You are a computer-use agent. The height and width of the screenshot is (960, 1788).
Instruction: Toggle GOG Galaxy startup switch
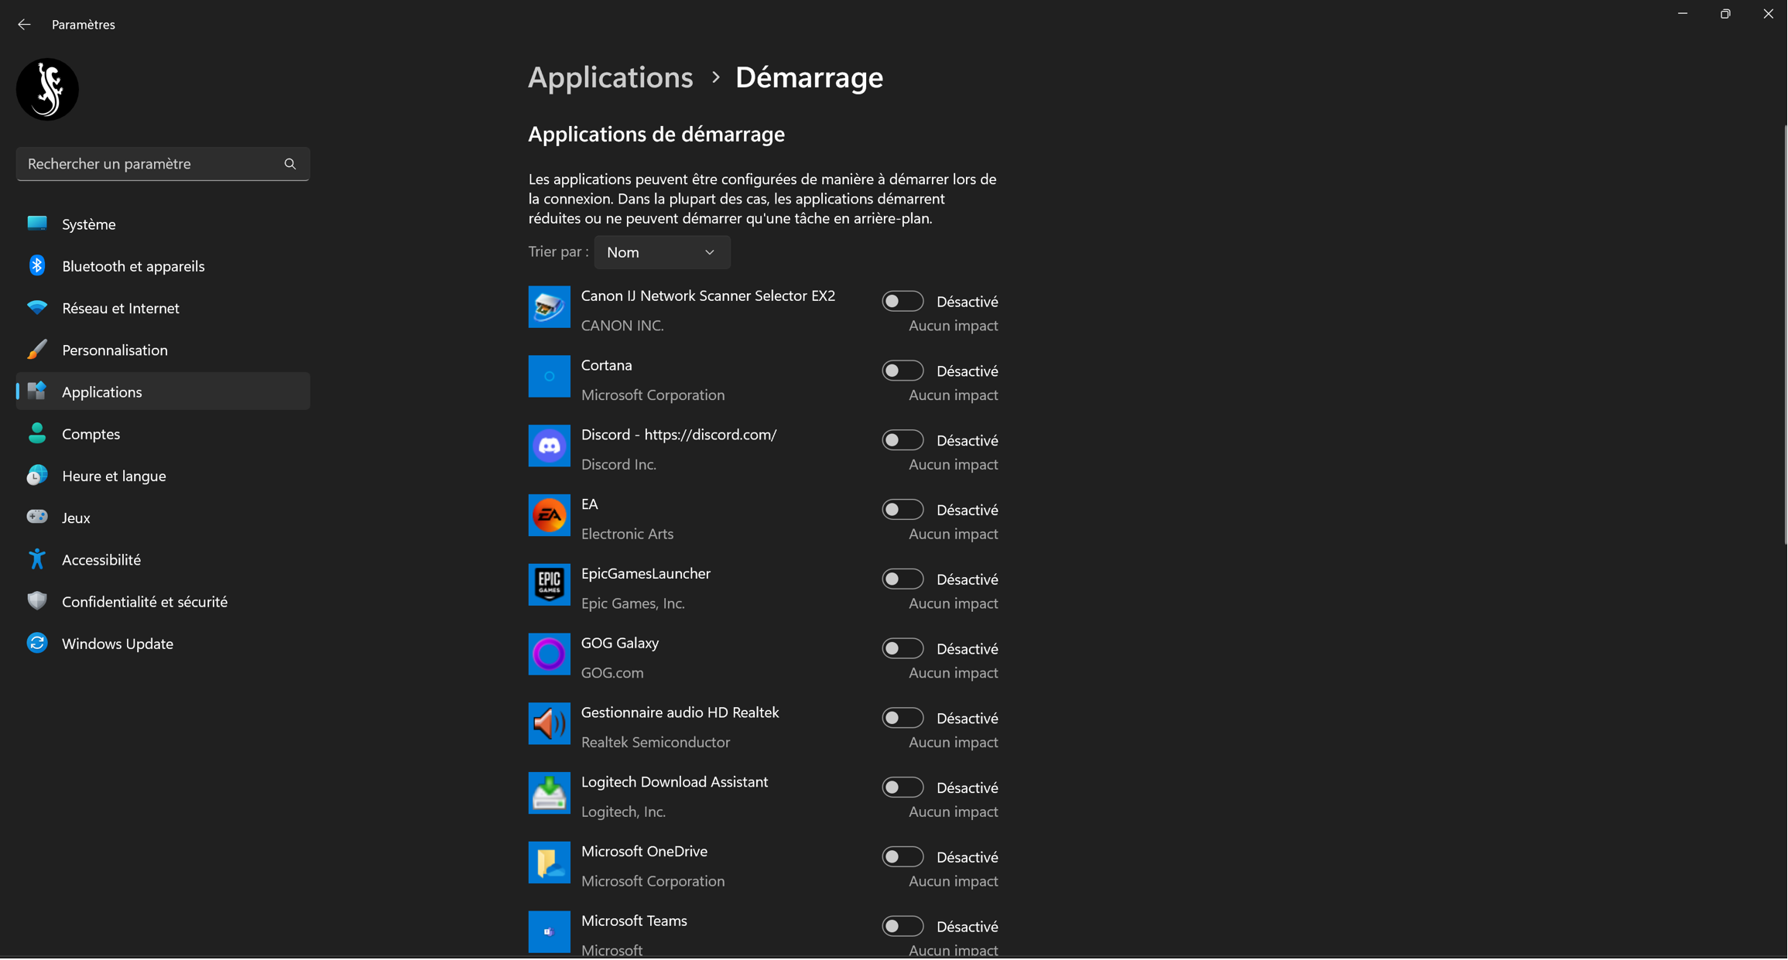903,649
